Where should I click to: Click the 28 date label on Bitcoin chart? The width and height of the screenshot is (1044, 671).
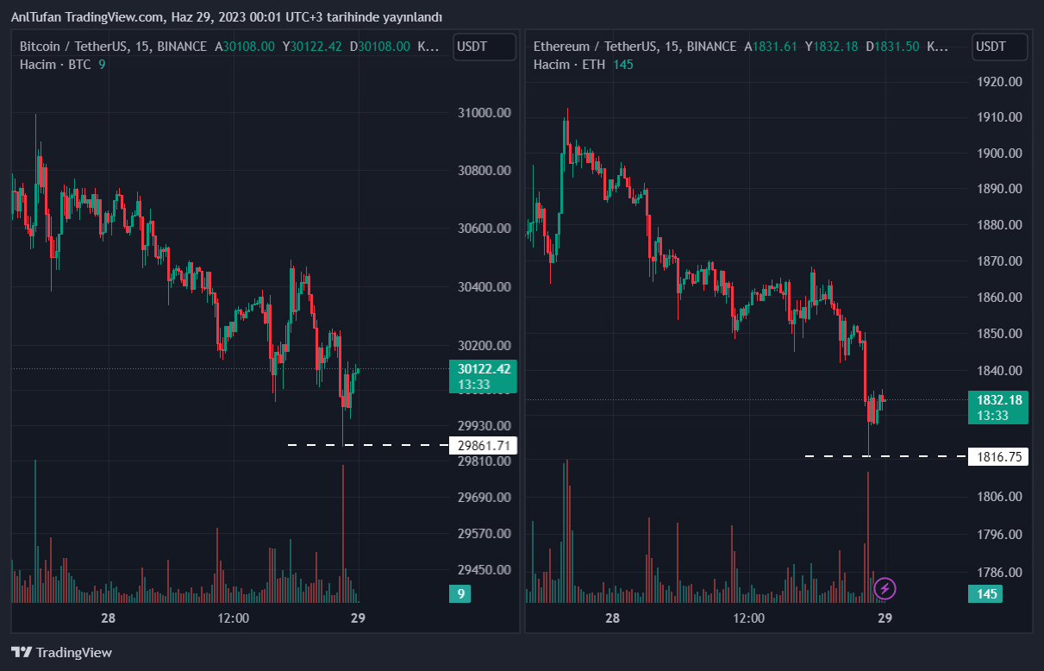pyautogui.click(x=108, y=618)
